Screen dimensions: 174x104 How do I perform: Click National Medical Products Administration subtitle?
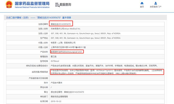[x=32, y=7]
